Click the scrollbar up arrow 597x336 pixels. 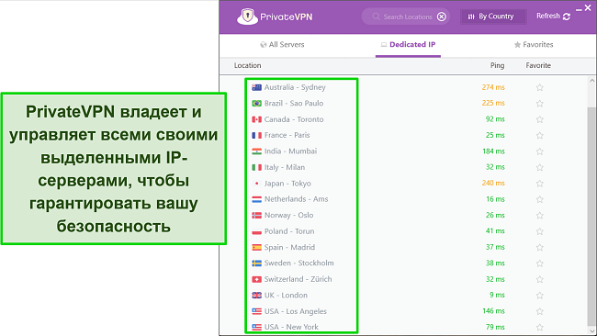click(x=591, y=80)
